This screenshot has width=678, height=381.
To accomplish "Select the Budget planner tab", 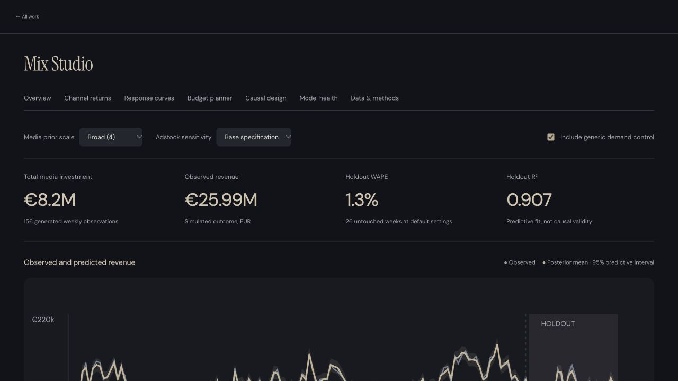I will (x=210, y=98).
